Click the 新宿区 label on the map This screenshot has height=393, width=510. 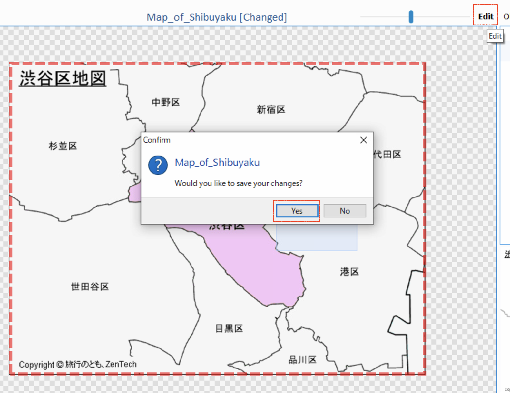271,110
